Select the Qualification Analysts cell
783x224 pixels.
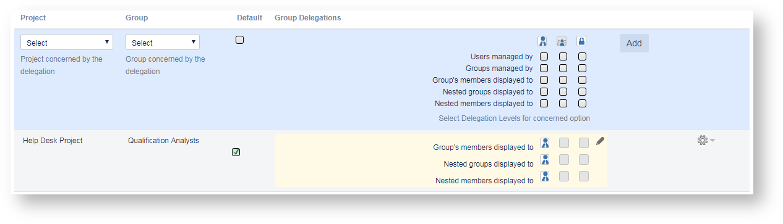point(163,141)
